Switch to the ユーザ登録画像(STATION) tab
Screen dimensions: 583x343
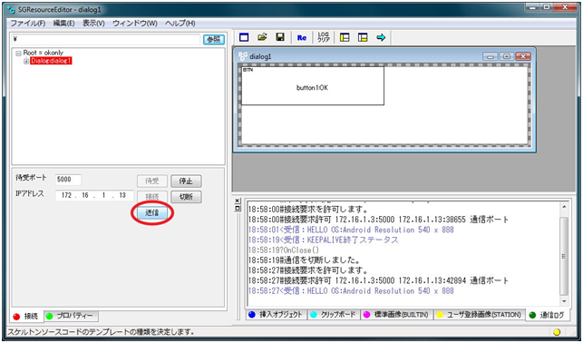pos(479,315)
